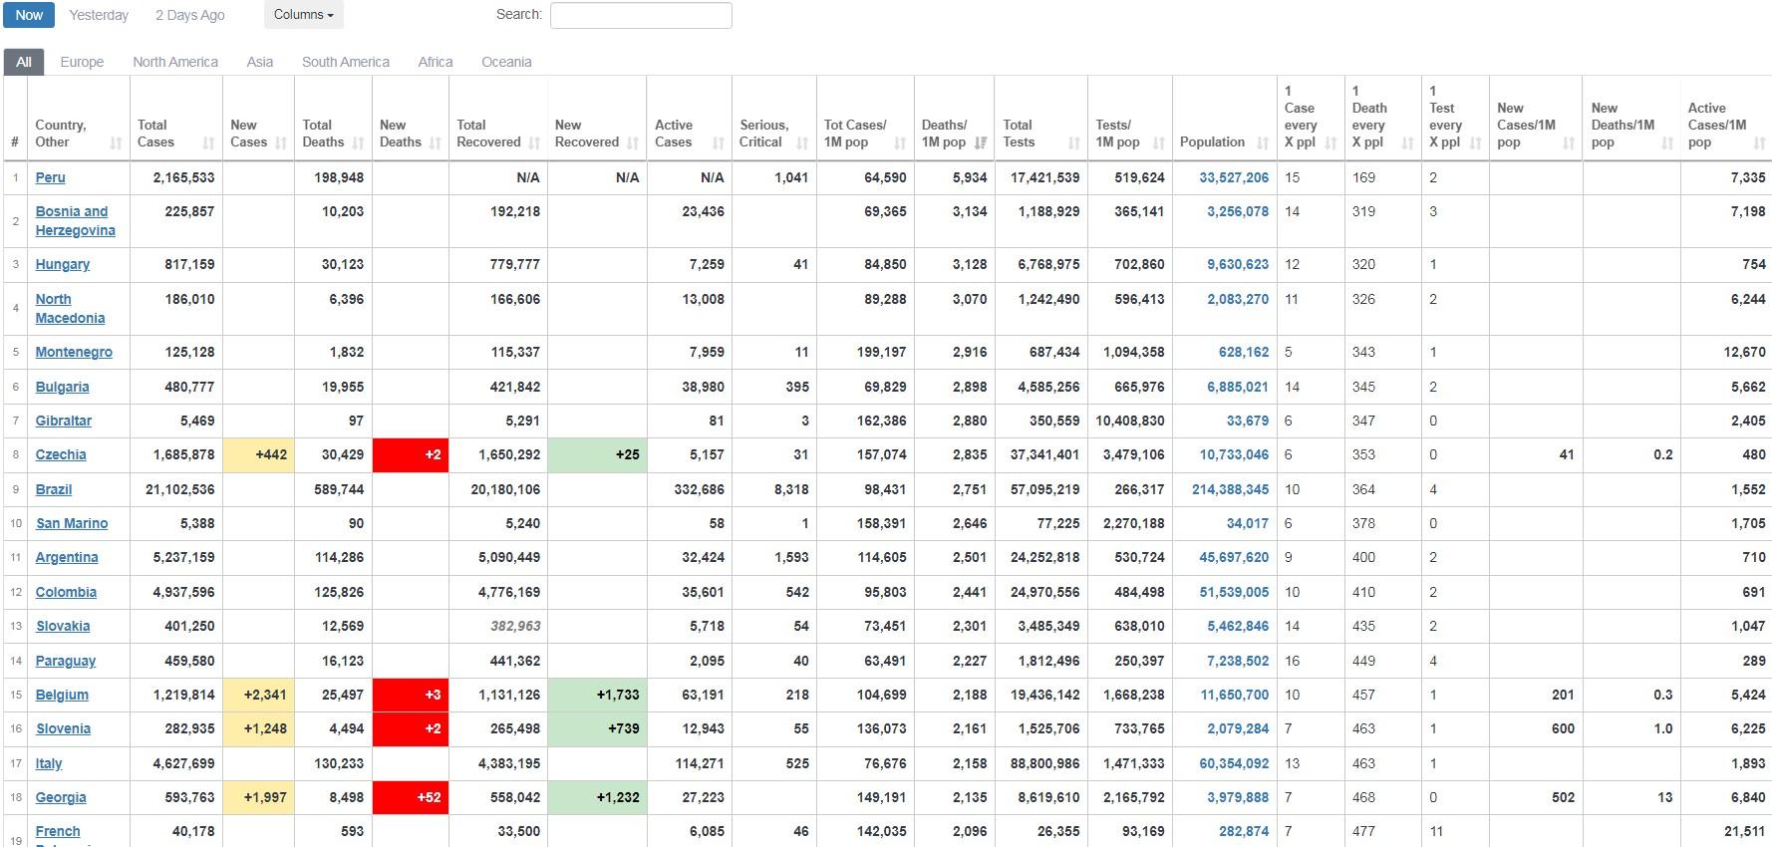Switch to the Now view
Image resolution: width=1772 pixels, height=847 pixels.
point(29,15)
